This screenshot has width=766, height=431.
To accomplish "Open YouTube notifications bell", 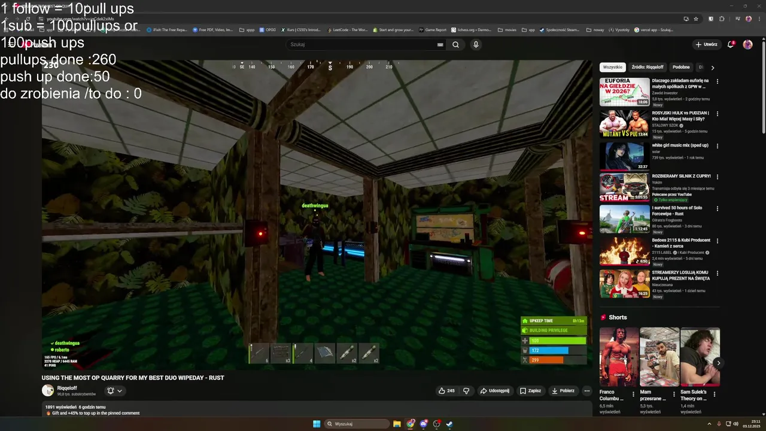I will [730, 44].
